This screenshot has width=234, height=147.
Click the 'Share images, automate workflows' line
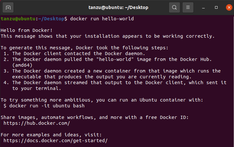coord(95,117)
